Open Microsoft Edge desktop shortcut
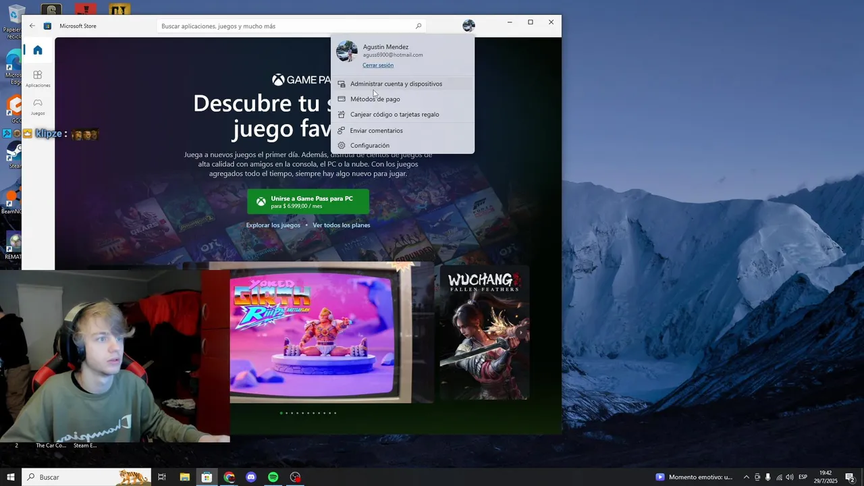This screenshot has height=486, width=864. pyautogui.click(x=13, y=66)
